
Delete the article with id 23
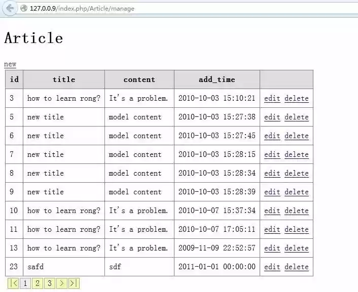pyautogui.click(x=297, y=267)
